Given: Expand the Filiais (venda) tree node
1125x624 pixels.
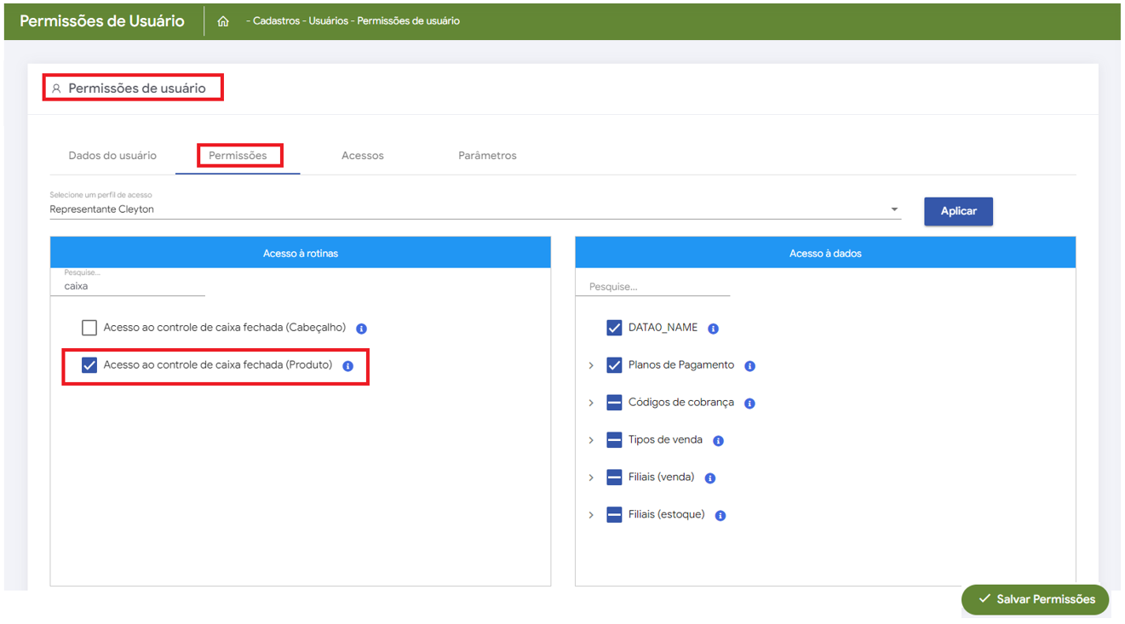Looking at the screenshot, I should (x=591, y=478).
